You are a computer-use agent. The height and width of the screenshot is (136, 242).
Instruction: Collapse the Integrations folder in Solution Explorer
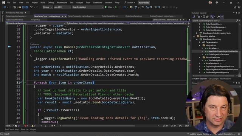point(200,45)
